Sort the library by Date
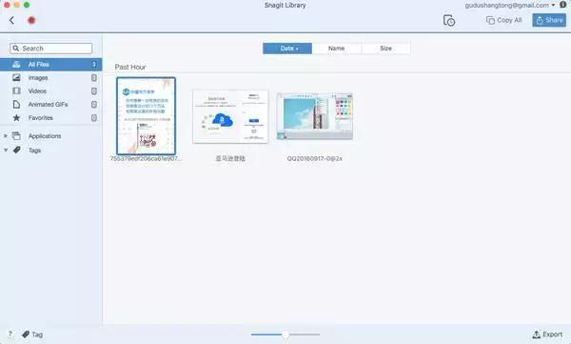 point(287,49)
